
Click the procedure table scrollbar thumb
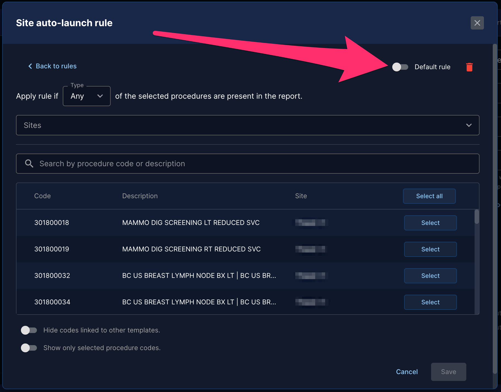tap(477, 217)
